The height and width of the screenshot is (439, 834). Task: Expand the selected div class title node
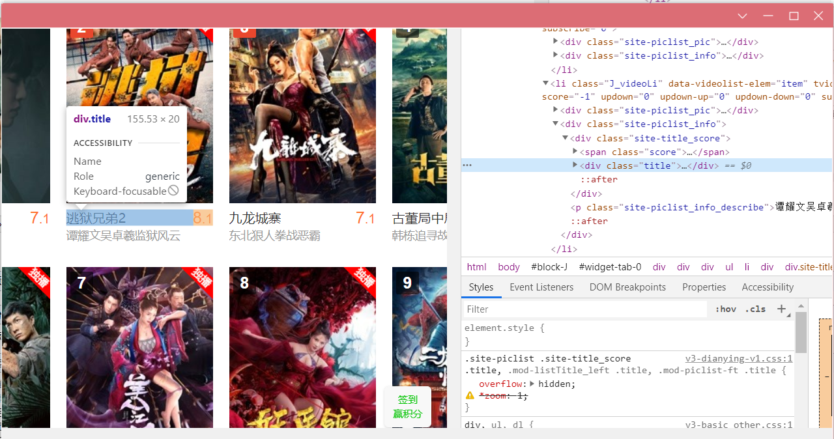(575, 165)
